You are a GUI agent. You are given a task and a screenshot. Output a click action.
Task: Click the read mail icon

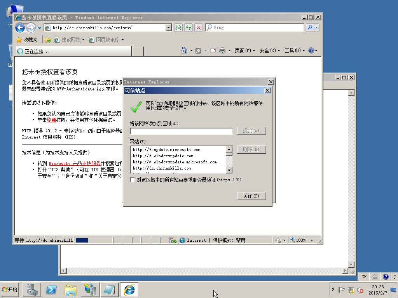(213, 51)
